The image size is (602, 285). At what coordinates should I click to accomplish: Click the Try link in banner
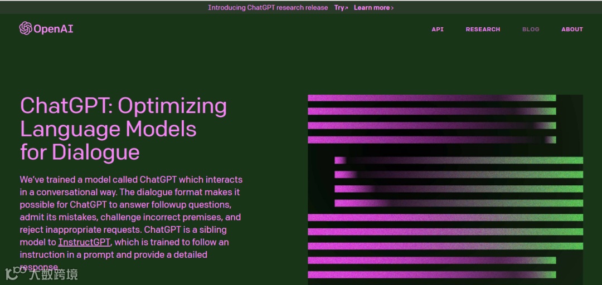click(341, 8)
